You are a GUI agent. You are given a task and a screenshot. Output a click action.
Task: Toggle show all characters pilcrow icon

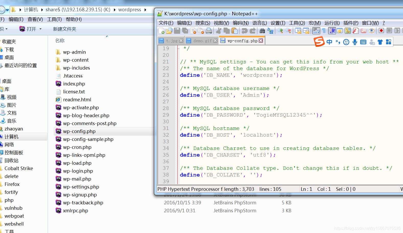(x=324, y=31)
